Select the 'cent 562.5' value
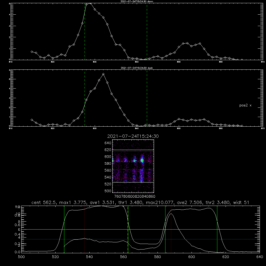 click(44, 202)
